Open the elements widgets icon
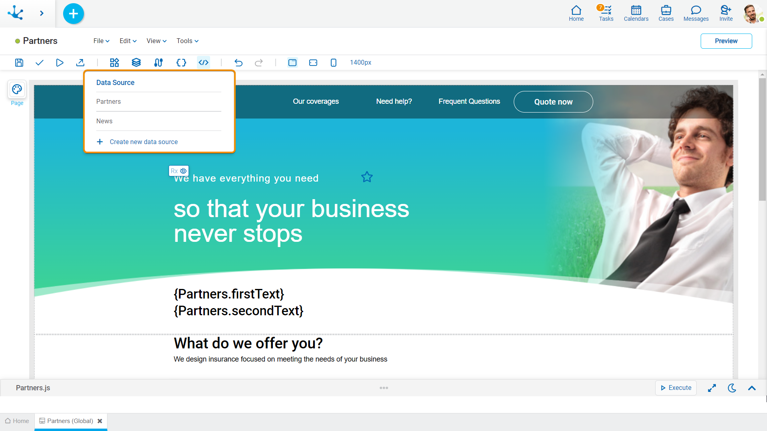 click(115, 62)
